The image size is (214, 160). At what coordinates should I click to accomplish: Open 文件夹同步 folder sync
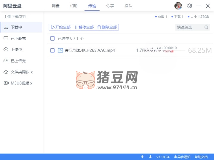tap(21, 72)
